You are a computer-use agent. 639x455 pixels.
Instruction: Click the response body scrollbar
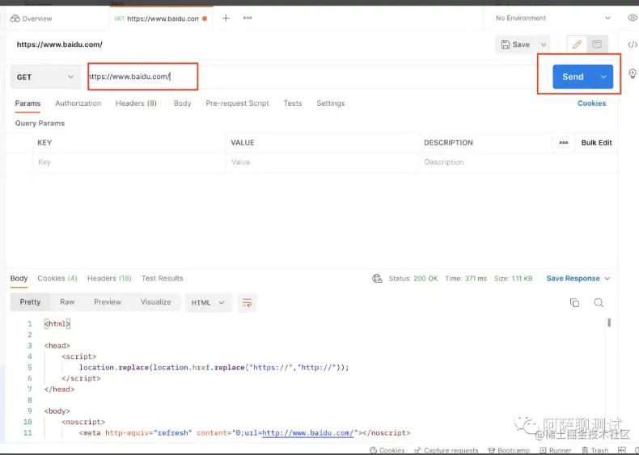pyautogui.click(x=609, y=322)
